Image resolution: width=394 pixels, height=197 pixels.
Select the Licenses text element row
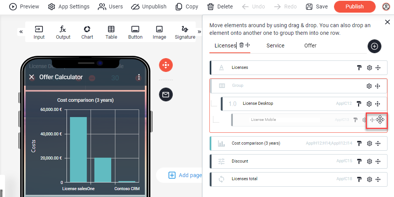tap(298, 67)
